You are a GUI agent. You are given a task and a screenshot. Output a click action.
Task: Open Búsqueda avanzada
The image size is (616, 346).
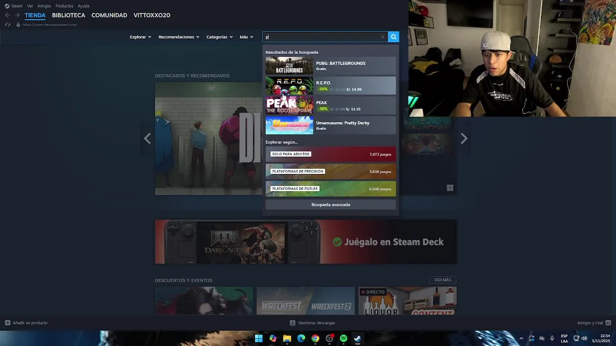click(331, 205)
